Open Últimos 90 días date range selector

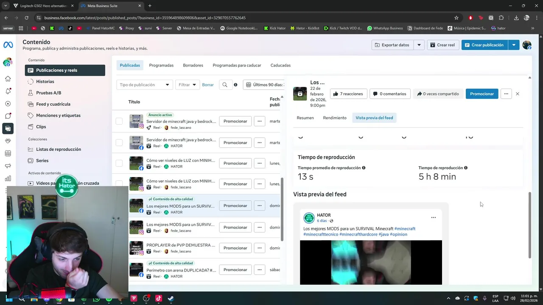click(264, 85)
